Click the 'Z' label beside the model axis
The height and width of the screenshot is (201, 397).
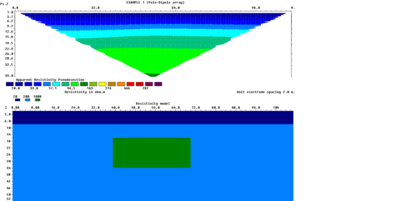pos(6,108)
